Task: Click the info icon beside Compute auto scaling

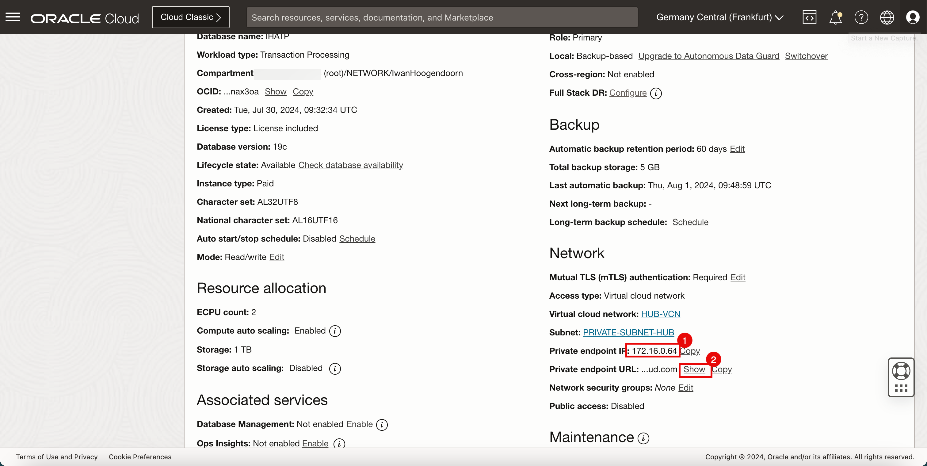Action: point(335,331)
